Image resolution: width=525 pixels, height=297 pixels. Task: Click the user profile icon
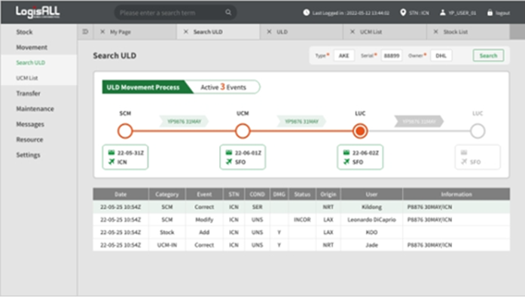pos(443,13)
